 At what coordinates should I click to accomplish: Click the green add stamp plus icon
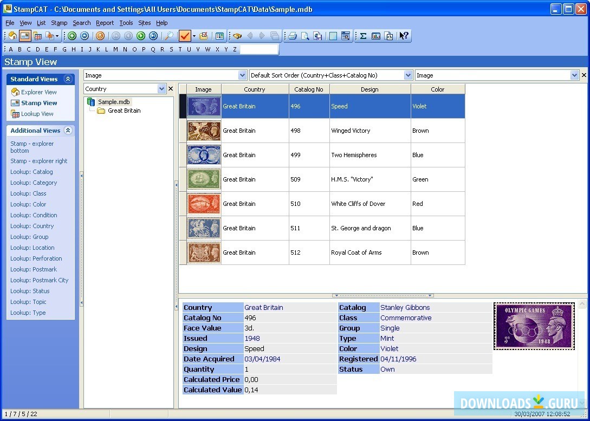click(72, 36)
